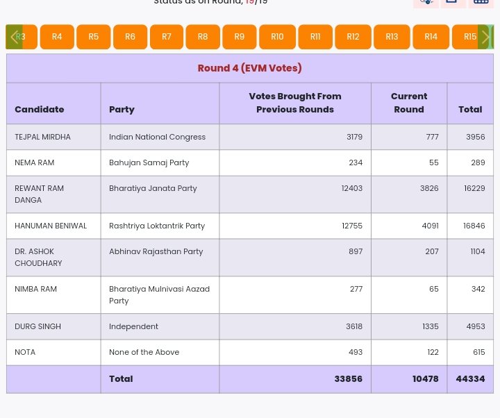
Task: Click previous-rounds value 3618
Action: (354, 326)
